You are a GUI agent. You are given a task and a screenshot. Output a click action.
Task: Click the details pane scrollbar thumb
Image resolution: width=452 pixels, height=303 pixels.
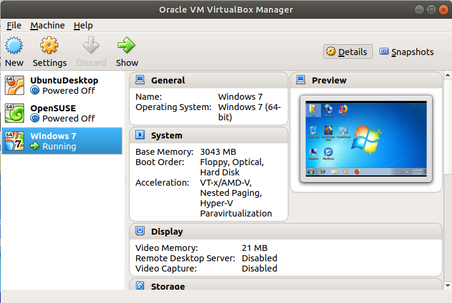448,126
